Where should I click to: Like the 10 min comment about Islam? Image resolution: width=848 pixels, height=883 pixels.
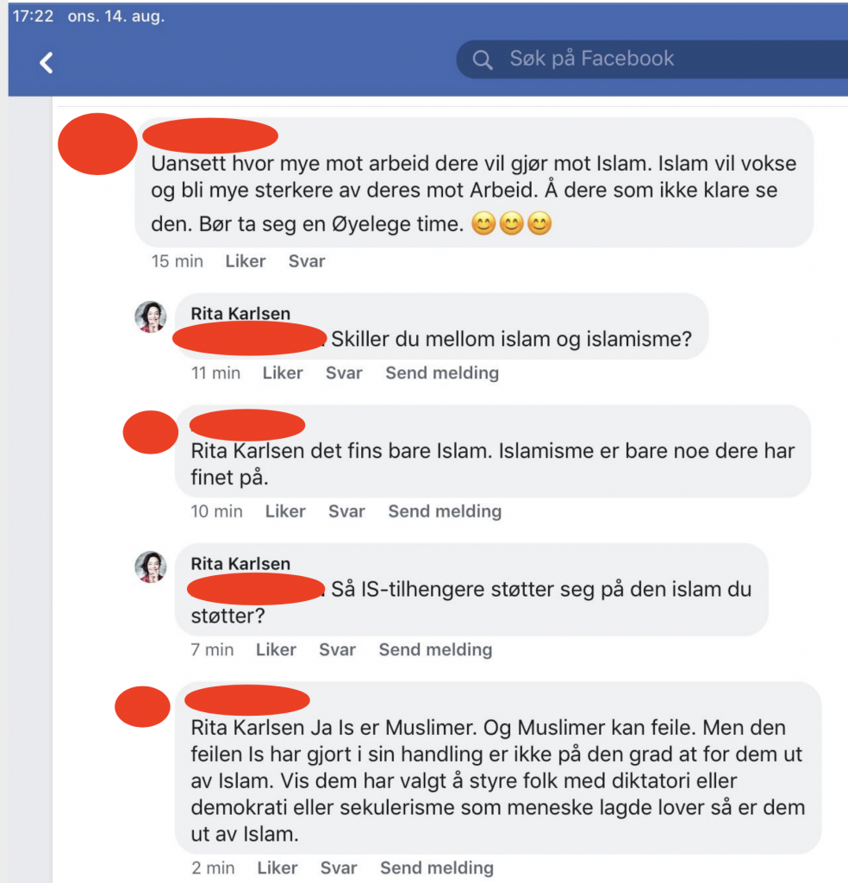(285, 511)
